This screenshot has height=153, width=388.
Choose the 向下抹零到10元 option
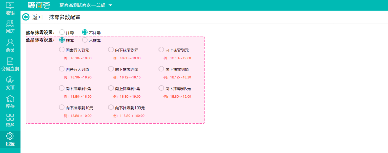tap(62, 107)
